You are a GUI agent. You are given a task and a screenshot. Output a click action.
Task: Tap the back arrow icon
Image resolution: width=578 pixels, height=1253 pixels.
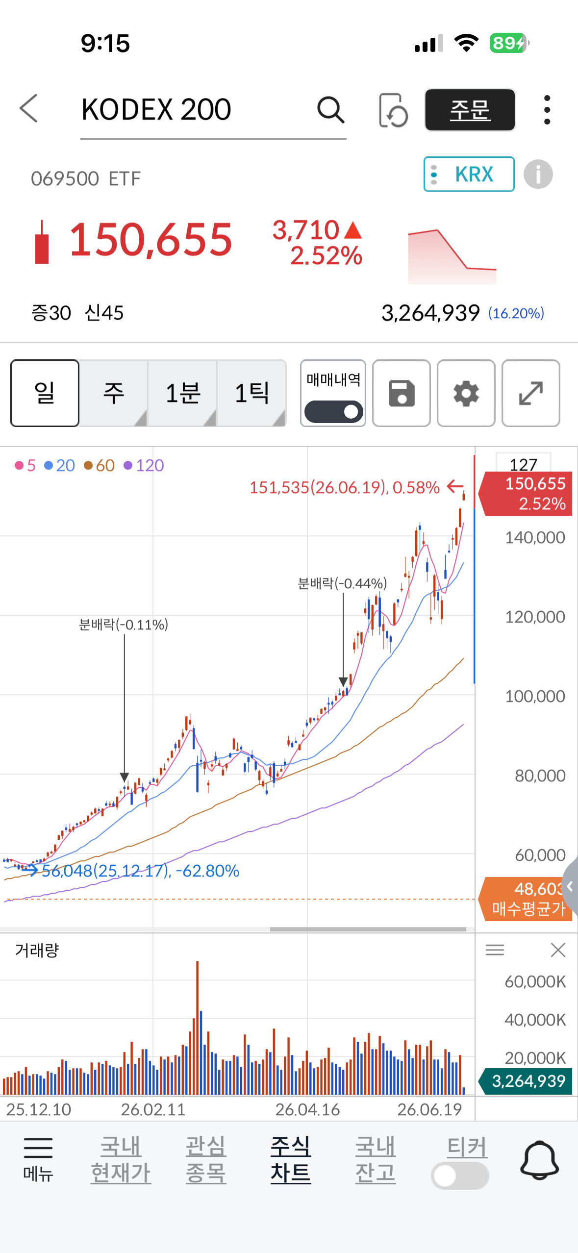28,108
